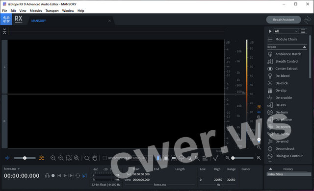
Task: Select the brush selection tool
Action: [189, 159]
